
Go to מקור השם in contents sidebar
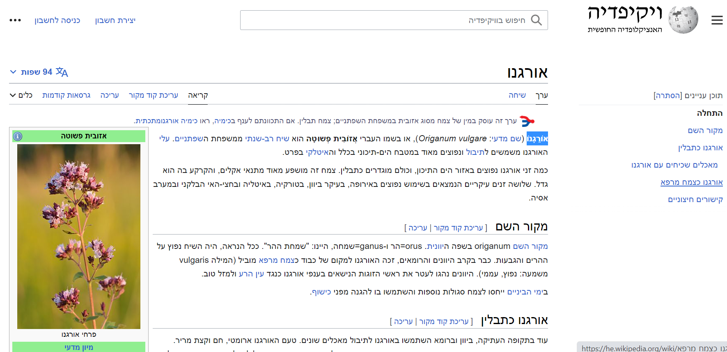705,131
